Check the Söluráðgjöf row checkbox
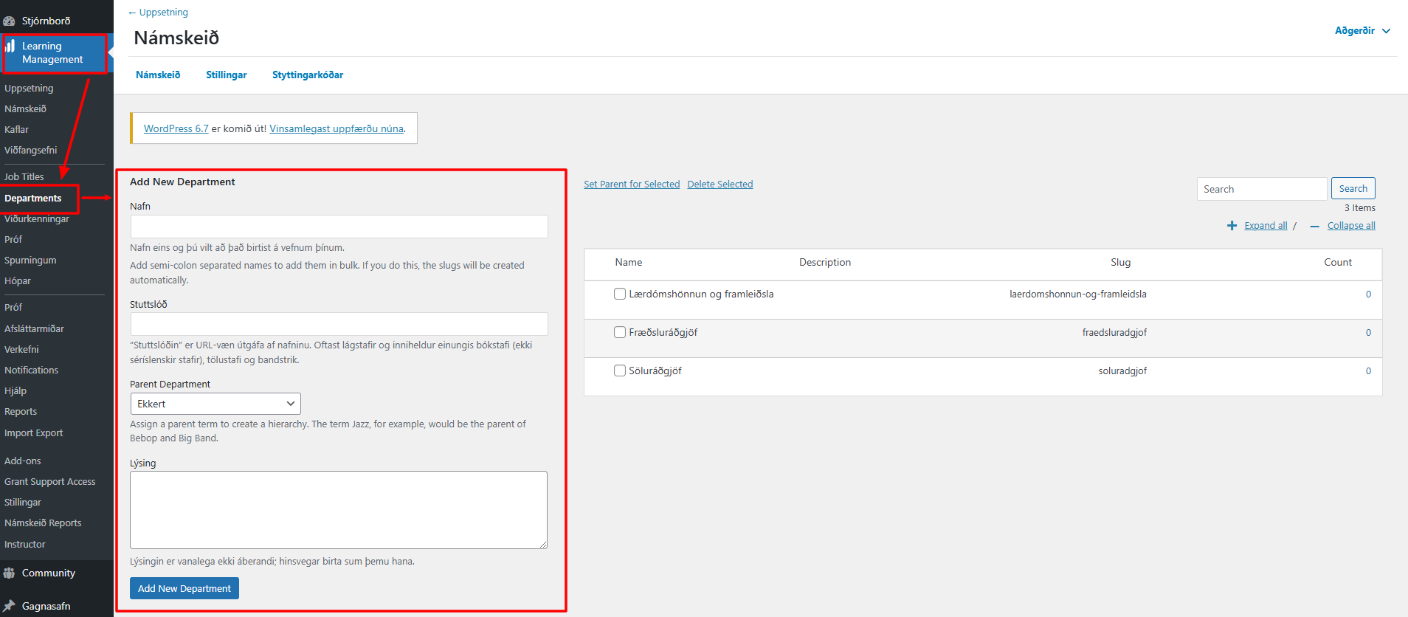The width and height of the screenshot is (1408, 617). coord(620,370)
